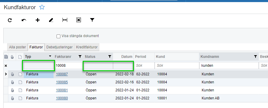This screenshot has height=108, width=268.
Task: Open invoice link 100080
Action: [62, 98]
